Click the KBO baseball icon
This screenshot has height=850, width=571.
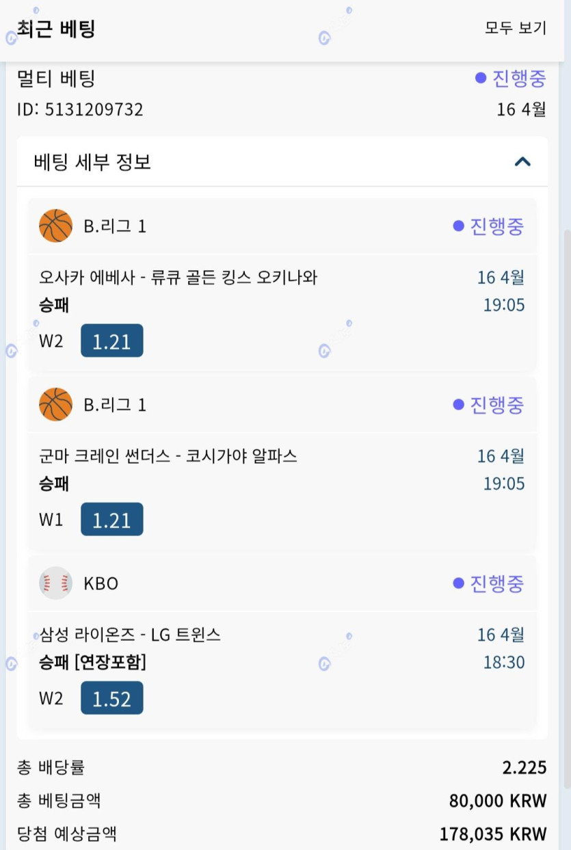55,583
